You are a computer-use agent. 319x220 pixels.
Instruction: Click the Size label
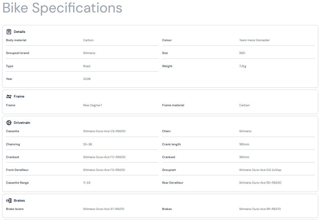pyautogui.click(x=165, y=53)
